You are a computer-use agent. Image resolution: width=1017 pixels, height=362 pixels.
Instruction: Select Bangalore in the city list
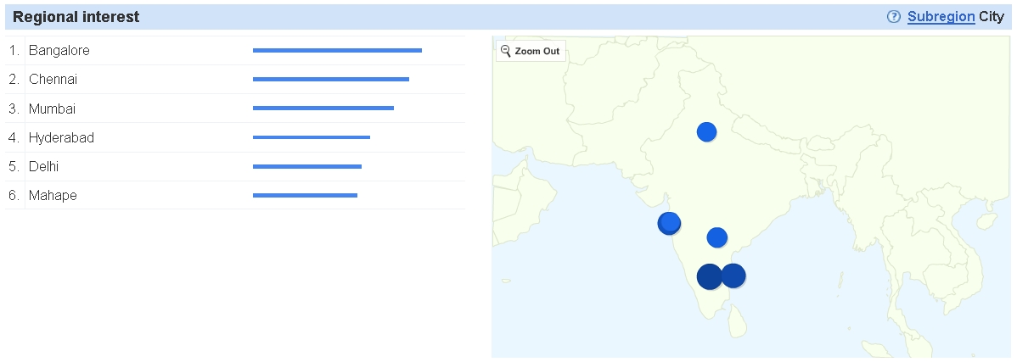click(59, 51)
